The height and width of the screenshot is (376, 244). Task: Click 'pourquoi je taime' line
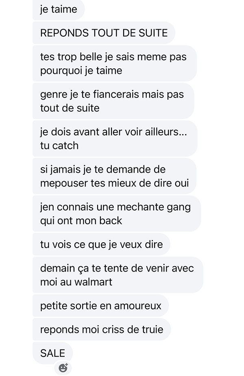(81, 71)
